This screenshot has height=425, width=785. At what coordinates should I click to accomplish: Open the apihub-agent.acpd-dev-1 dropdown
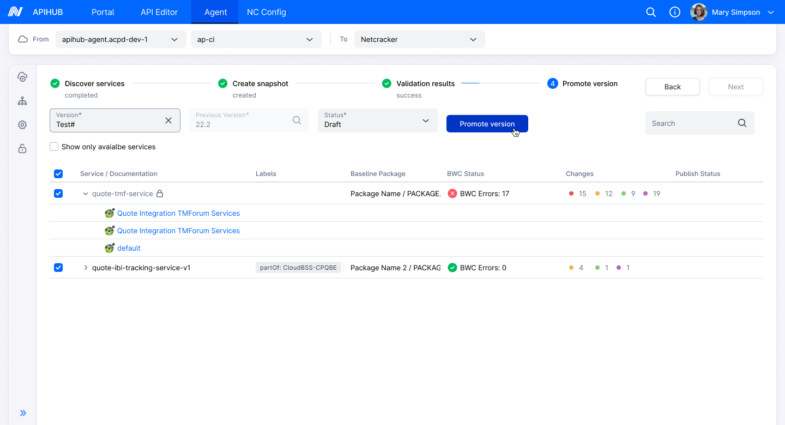click(120, 39)
